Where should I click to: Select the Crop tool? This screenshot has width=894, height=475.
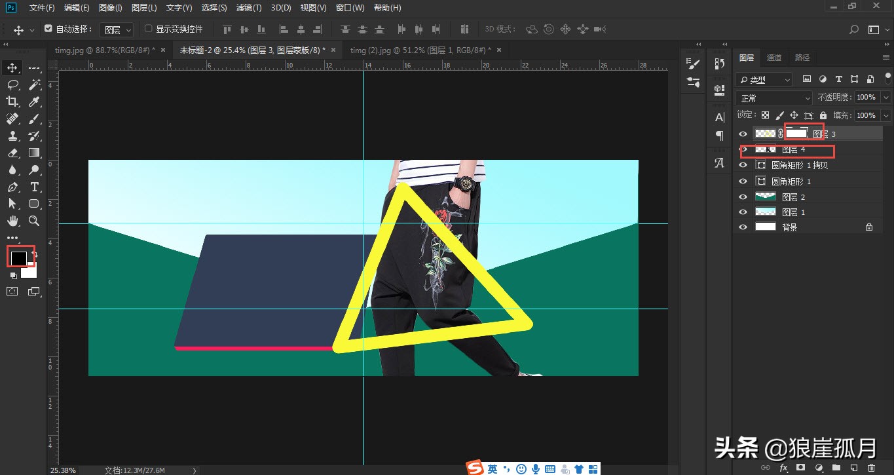[x=13, y=102]
